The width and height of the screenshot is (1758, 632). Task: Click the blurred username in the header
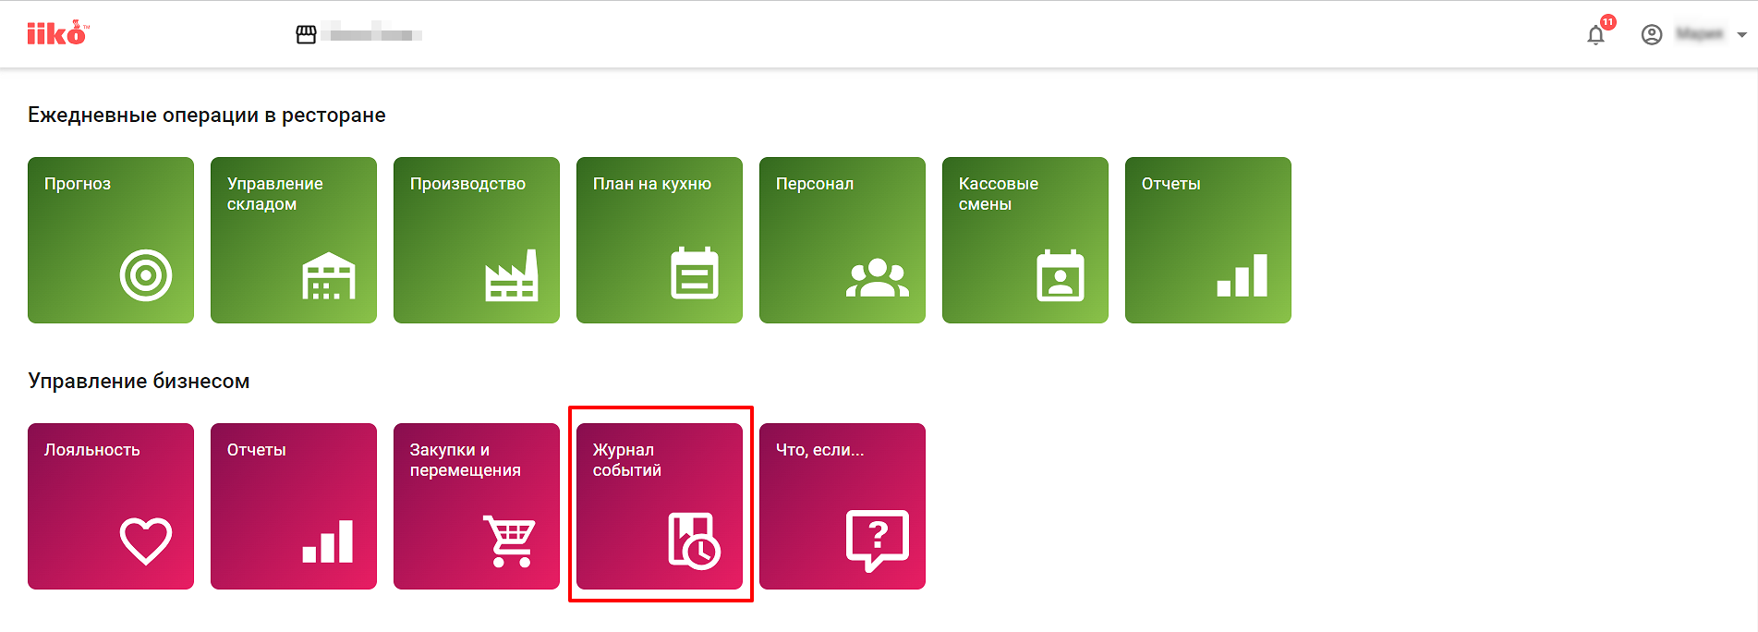pyautogui.click(x=1699, y=35)
